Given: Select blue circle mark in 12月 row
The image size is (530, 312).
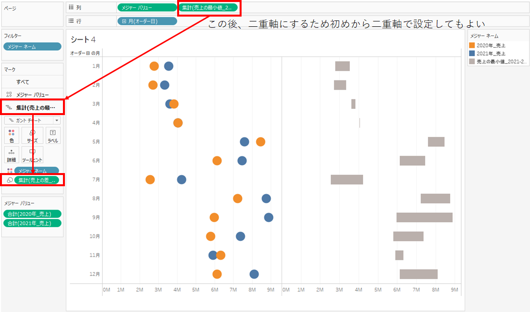Looking at the screenshot, I should pyautogui.click(x=254, y=274).
